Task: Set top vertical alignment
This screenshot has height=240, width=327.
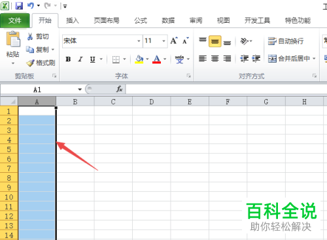Action: [x=203, y=40]
